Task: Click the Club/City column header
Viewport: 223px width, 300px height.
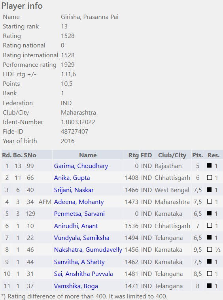Action: 172,155
